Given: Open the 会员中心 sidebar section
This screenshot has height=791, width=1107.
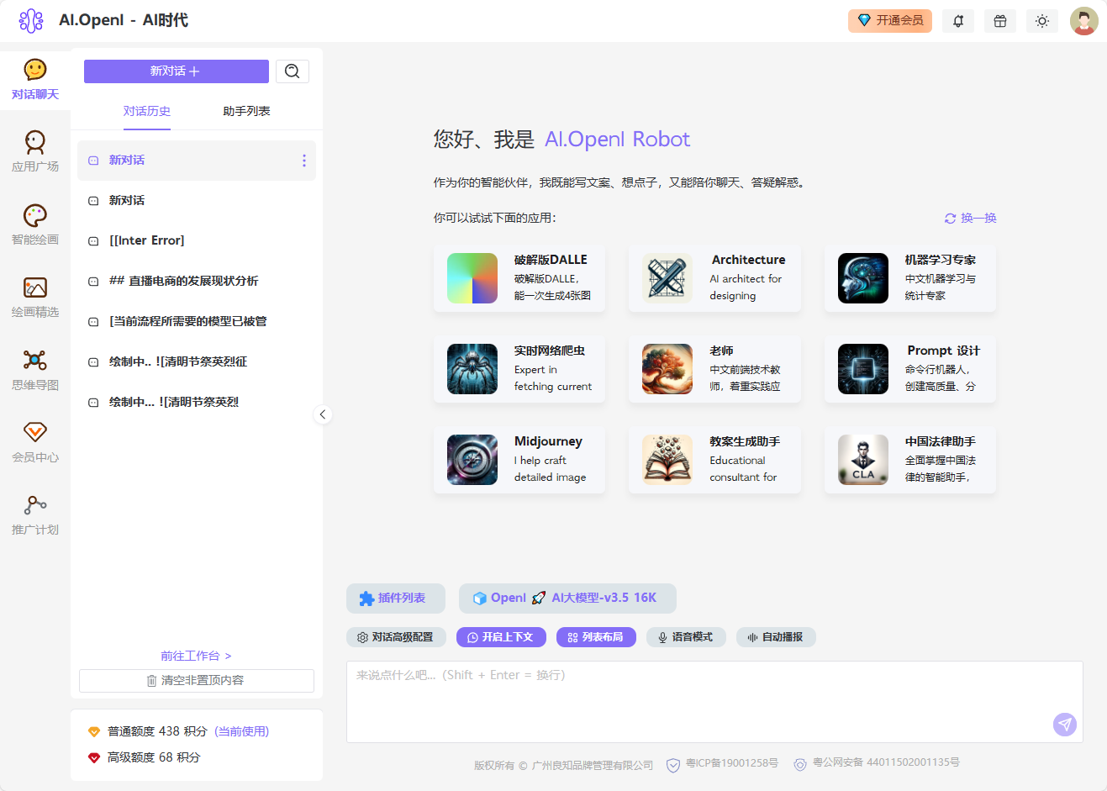Looking at the screenshot, I should tap(35, 443).
